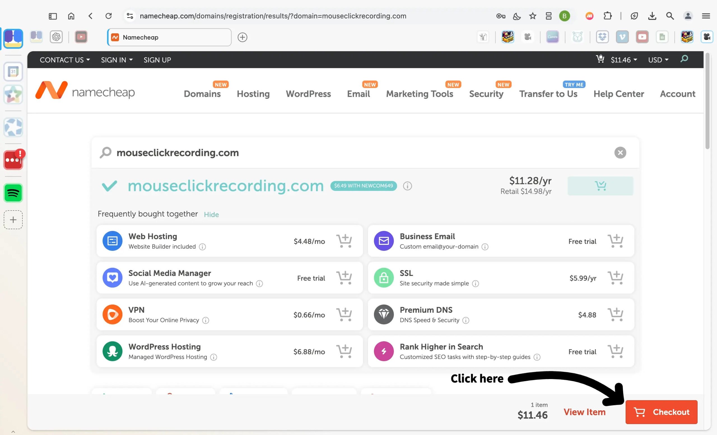This screenshot has height=435, width=717.
Task: Add VPN to cart
Action: [x=344, y=315]
